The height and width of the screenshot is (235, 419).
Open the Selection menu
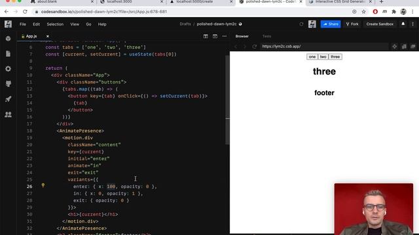pos(55,24)
